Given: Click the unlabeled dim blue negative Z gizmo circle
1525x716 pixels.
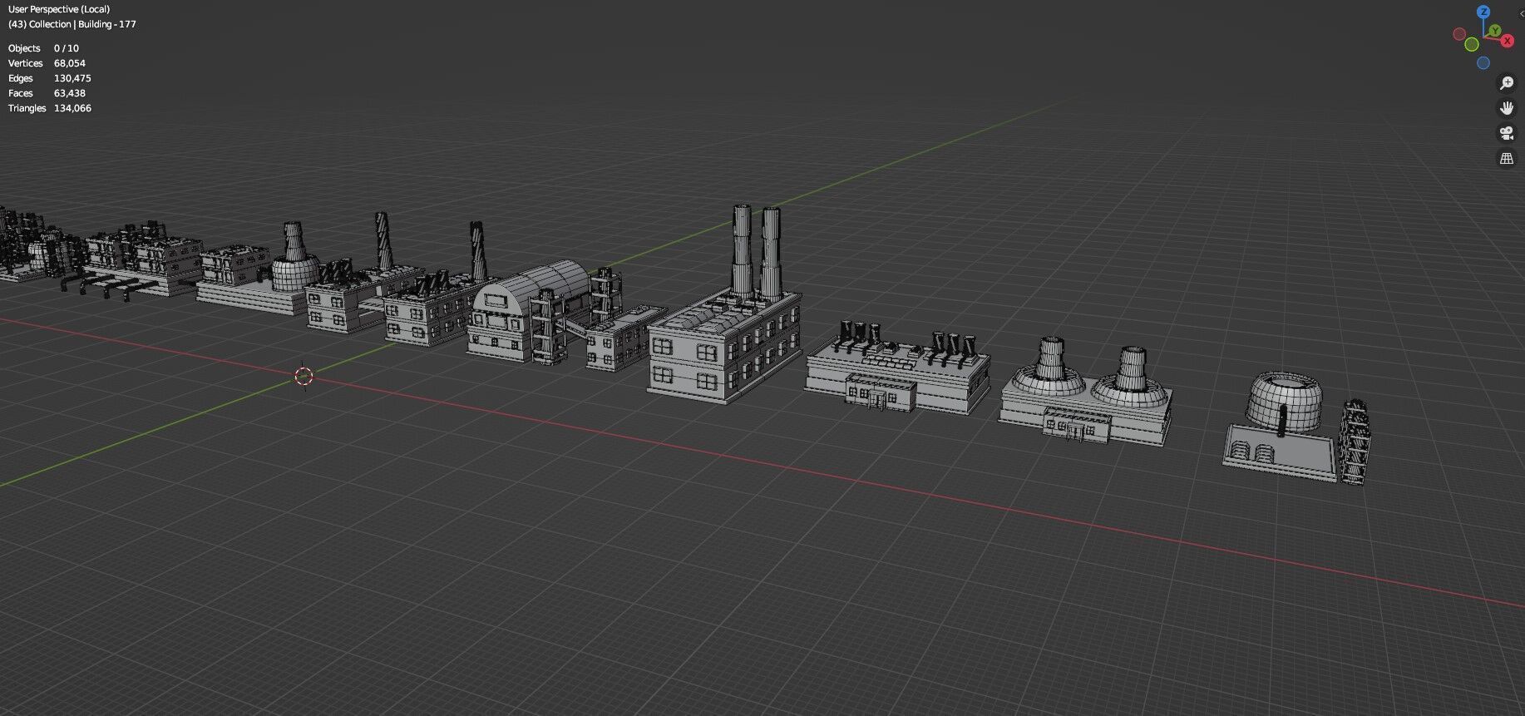Looking at the screenshot, I should coord(1483,63).
